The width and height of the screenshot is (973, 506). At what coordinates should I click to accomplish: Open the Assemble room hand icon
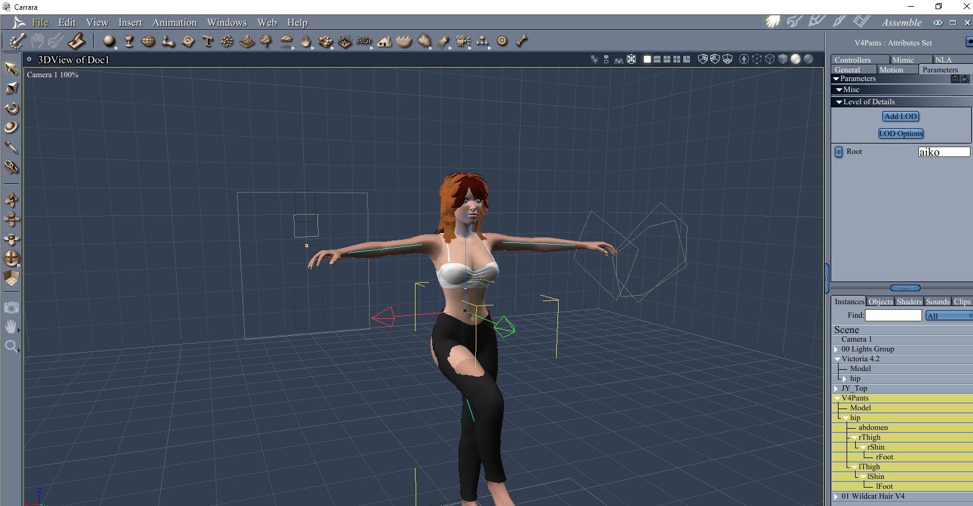(773, 22)
